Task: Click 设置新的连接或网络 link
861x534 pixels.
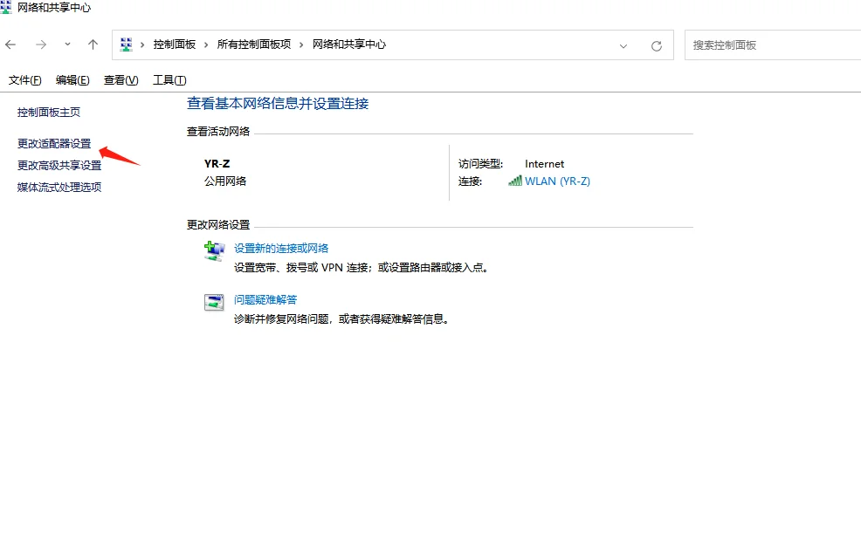Action: [x=281, y=249]
